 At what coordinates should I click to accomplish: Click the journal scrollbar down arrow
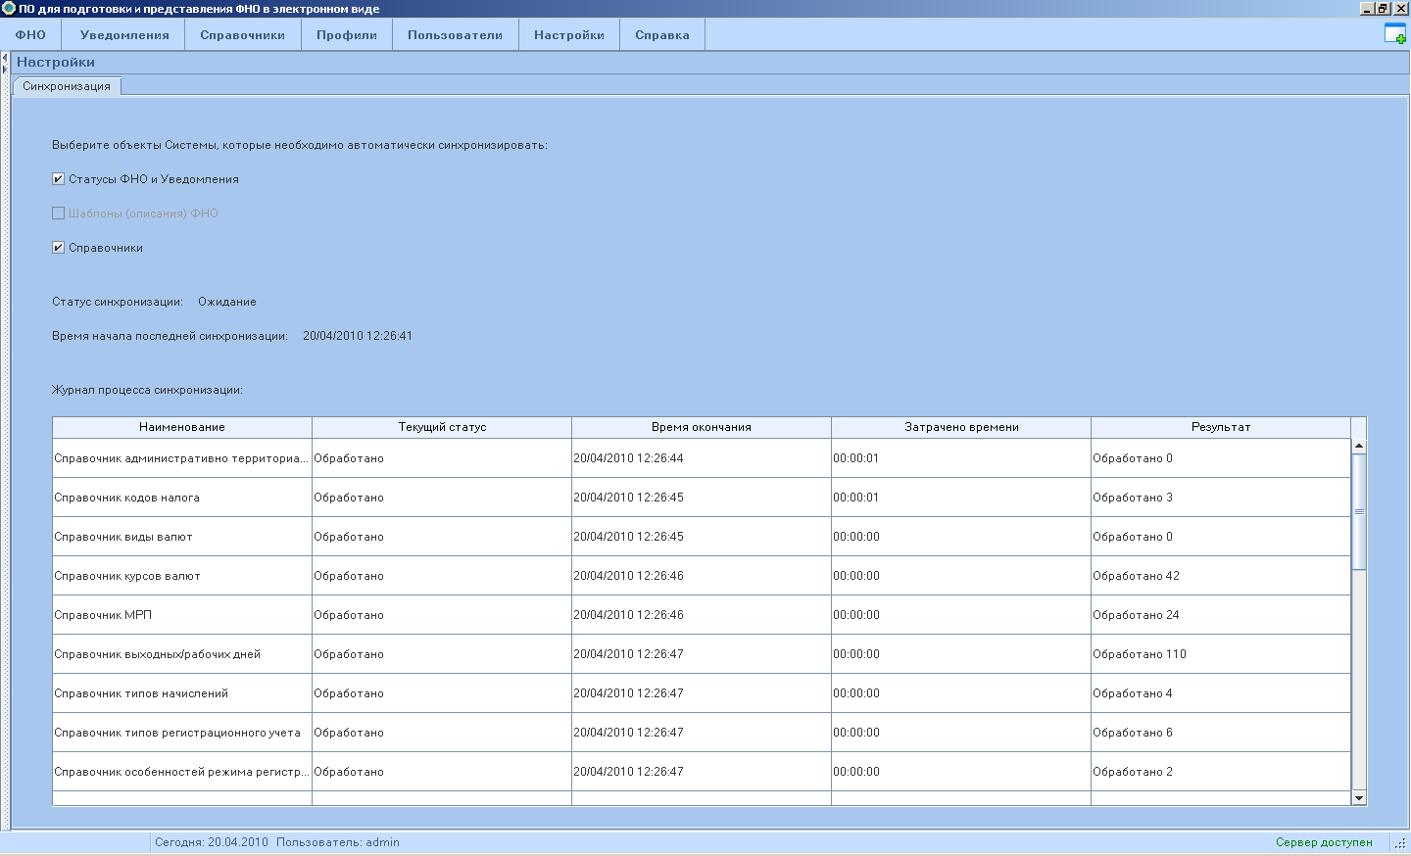click(x=1358, y=798)
